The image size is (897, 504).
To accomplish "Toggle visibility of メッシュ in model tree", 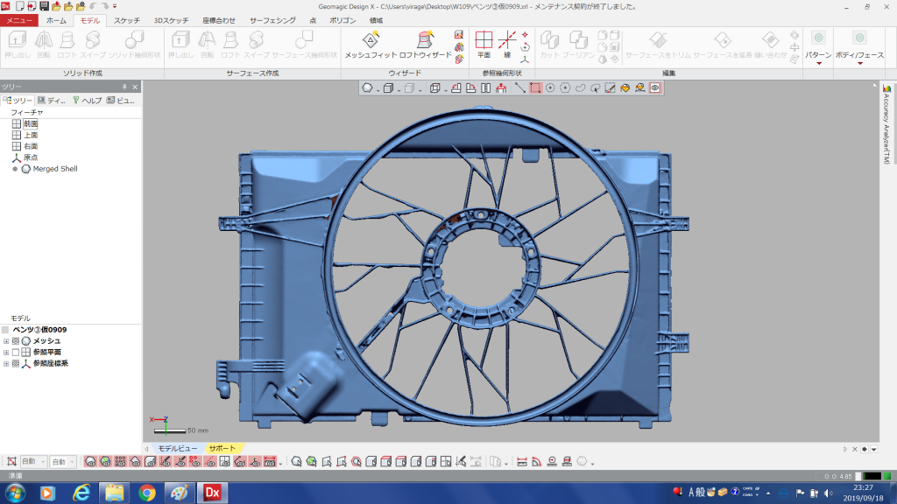I will pos(16,341).
